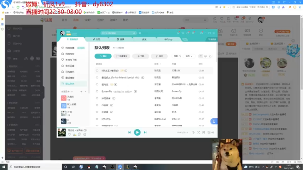
Task: Share the now-playing song from the player bar
Action: [79, 134]
